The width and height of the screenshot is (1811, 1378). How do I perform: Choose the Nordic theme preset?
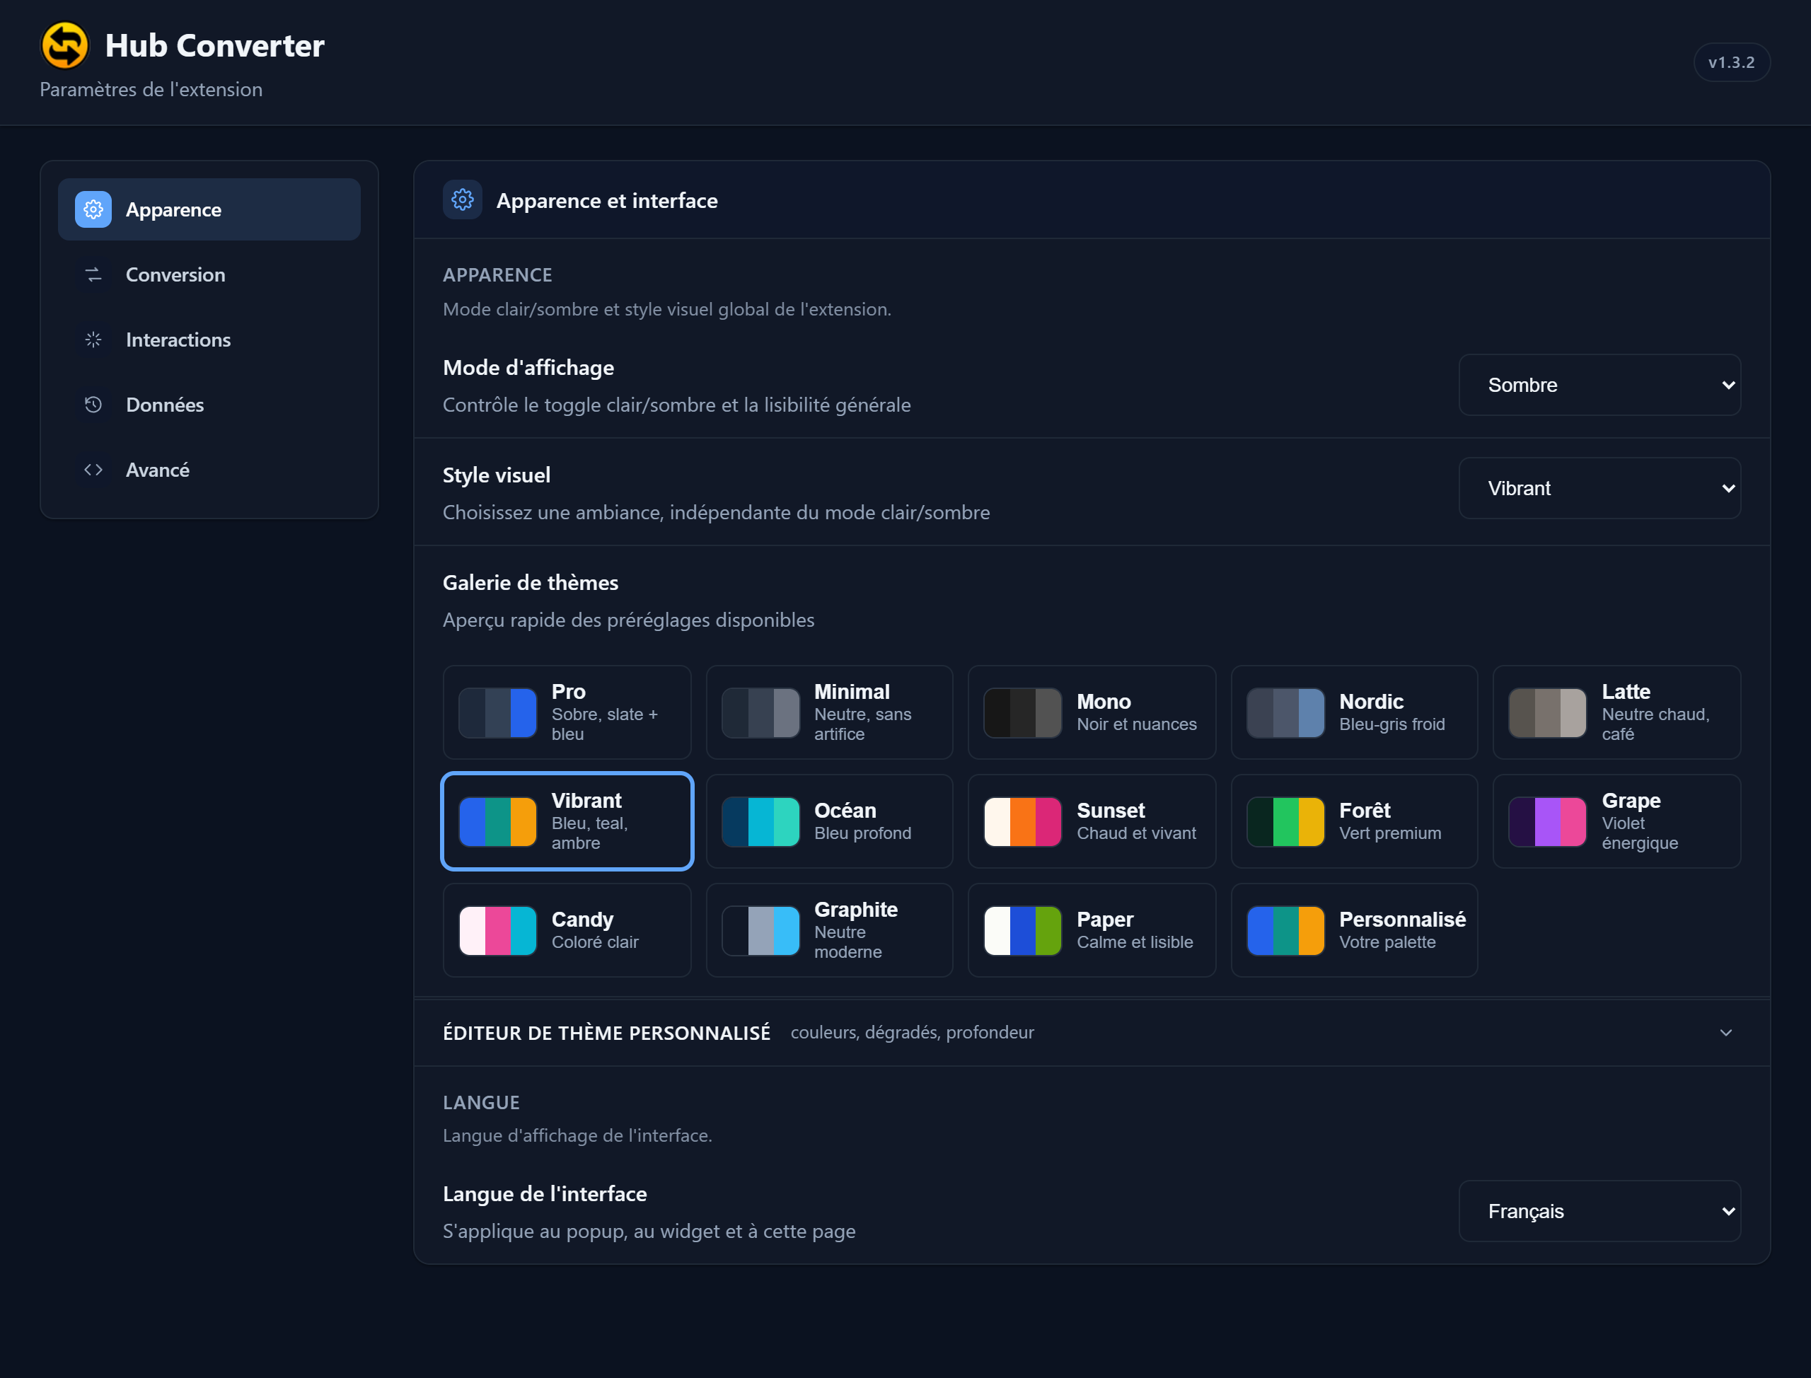(1354, 713)
